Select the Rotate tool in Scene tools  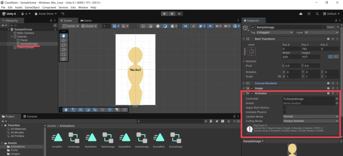[x=64, y=45]
